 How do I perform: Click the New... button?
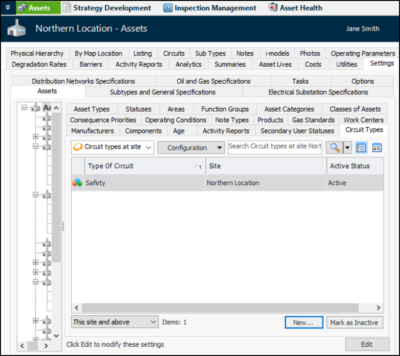(x=304, y=322)
